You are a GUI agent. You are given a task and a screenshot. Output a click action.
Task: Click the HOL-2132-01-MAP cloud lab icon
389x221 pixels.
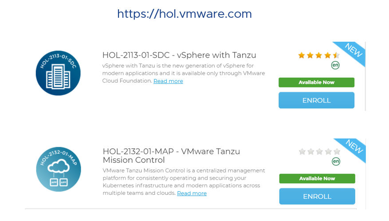pyautogui.click(x=59, y=169)
